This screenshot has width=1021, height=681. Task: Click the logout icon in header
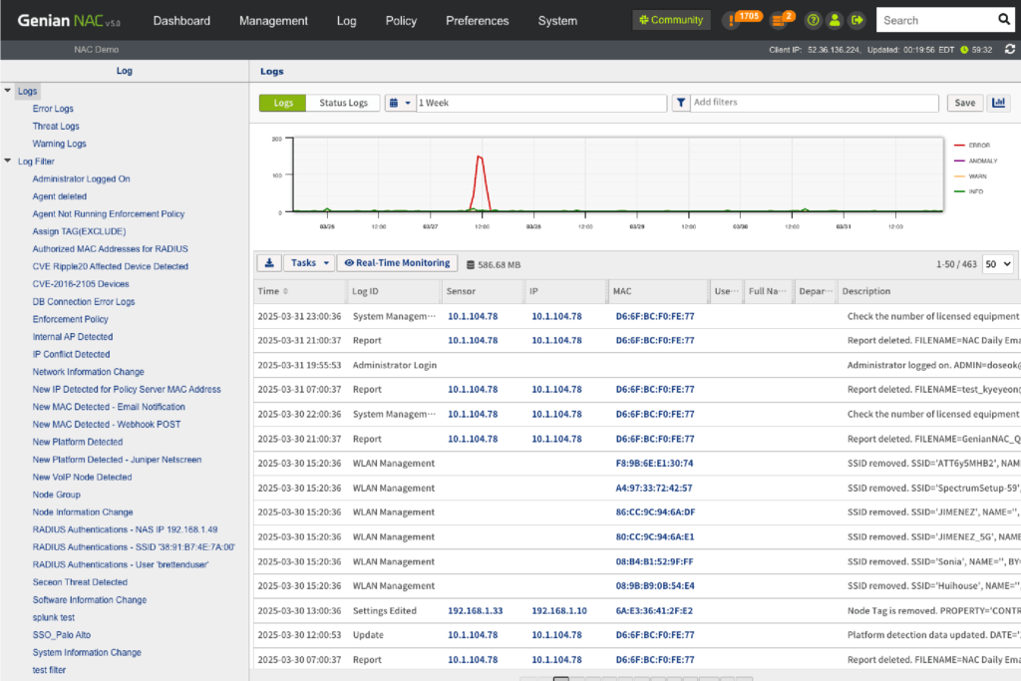[856, 20]
